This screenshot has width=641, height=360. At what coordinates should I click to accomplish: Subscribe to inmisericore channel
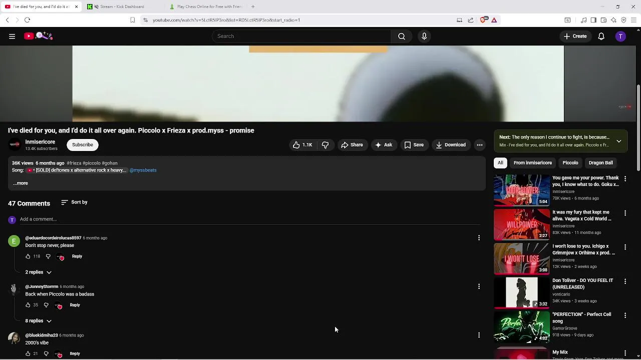point(83,145)
